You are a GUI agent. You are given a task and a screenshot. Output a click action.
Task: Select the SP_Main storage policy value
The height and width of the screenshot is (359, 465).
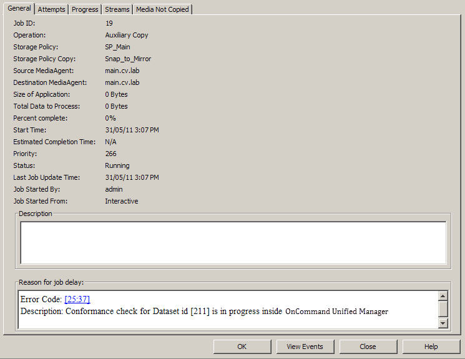point(117,47)
